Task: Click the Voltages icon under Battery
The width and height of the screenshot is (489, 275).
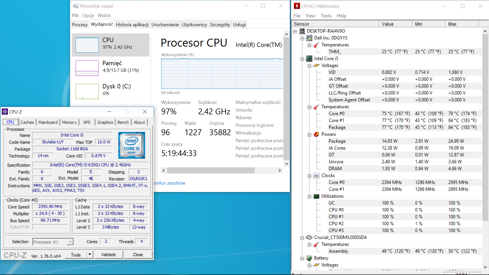Action: pyautogui.click(x=316, y=265)
